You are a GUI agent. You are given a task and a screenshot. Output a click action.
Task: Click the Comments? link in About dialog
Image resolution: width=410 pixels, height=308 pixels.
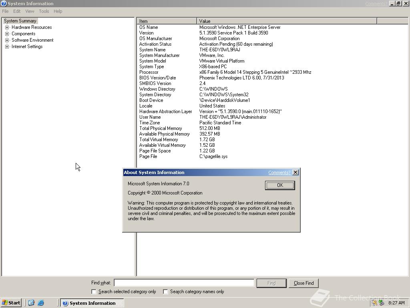point(279,172)
